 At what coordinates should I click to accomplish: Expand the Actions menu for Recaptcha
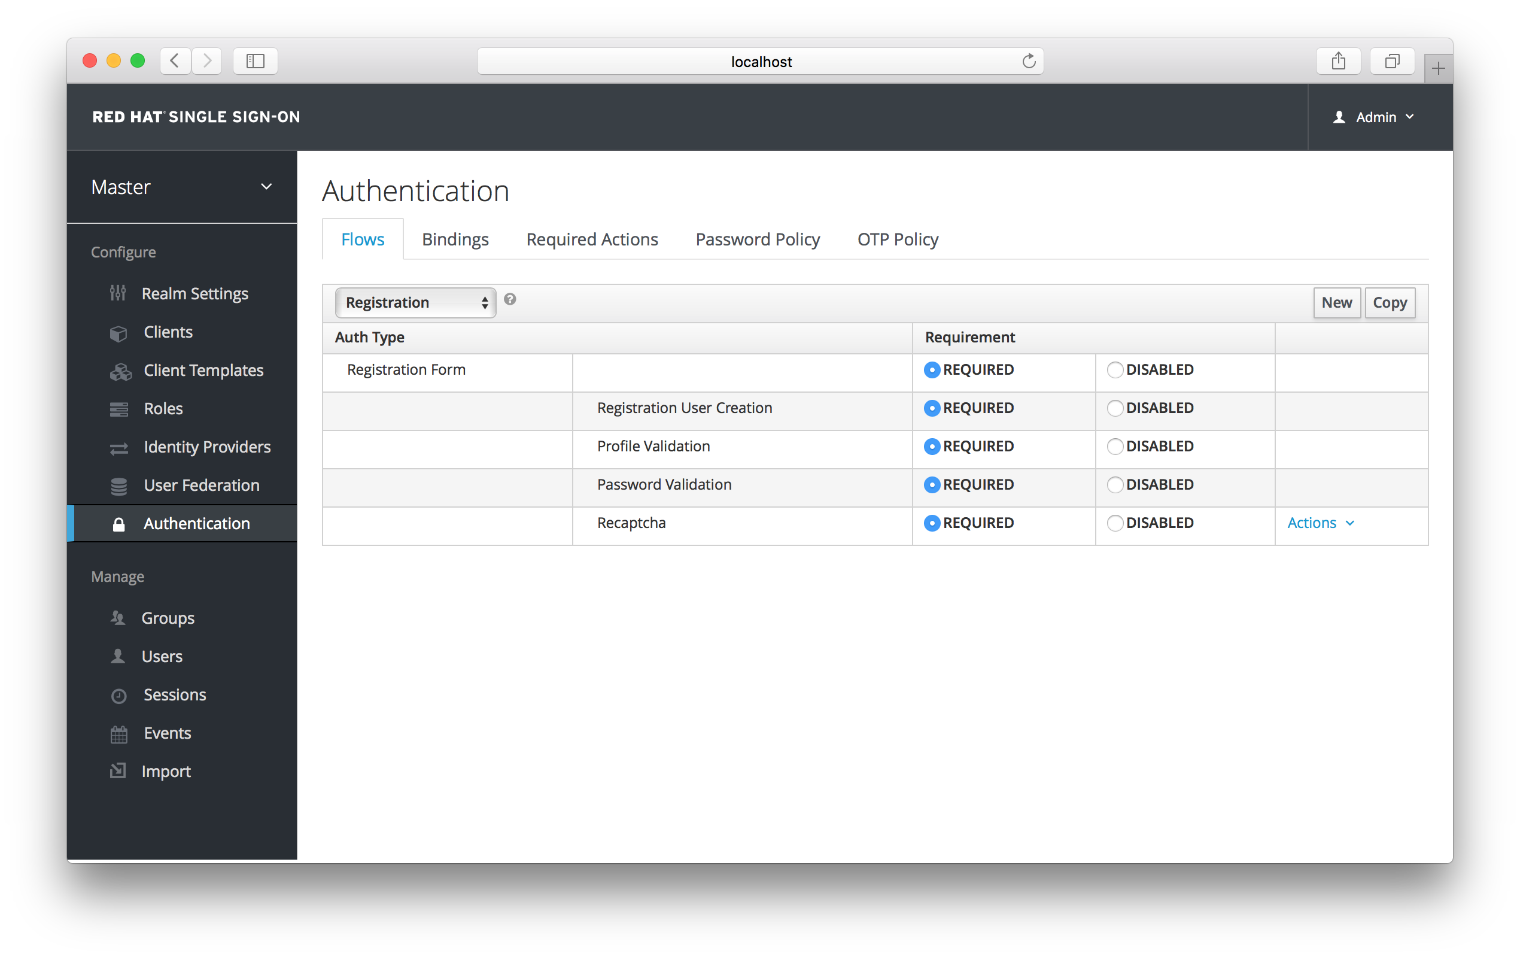pyautogui.click(x=1323, y=523)
